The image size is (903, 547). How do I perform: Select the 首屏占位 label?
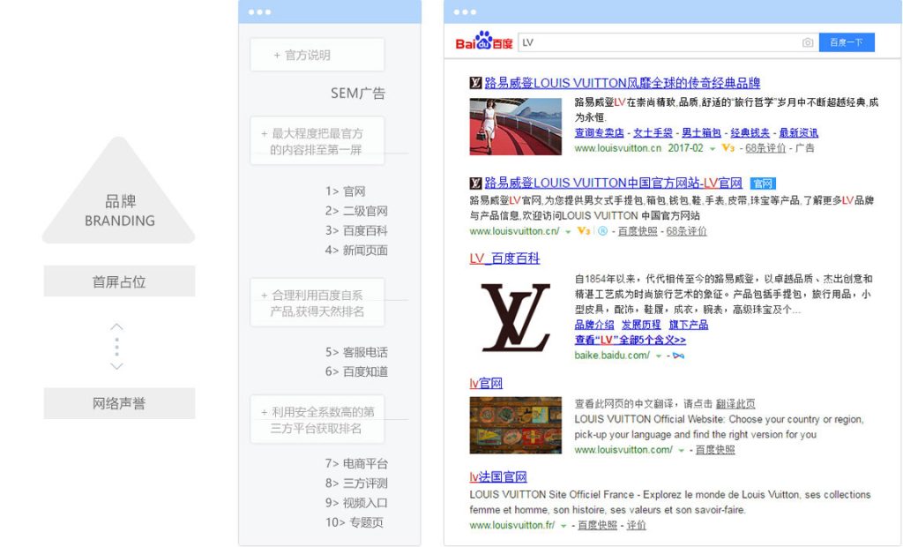tap(119, 282)
